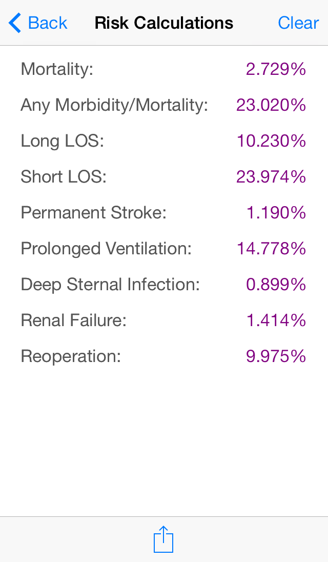Select the Any Morbidity/Mortality label
Image resolution: width=328 pixels, height=562 pixels.
tap(114, 105)
